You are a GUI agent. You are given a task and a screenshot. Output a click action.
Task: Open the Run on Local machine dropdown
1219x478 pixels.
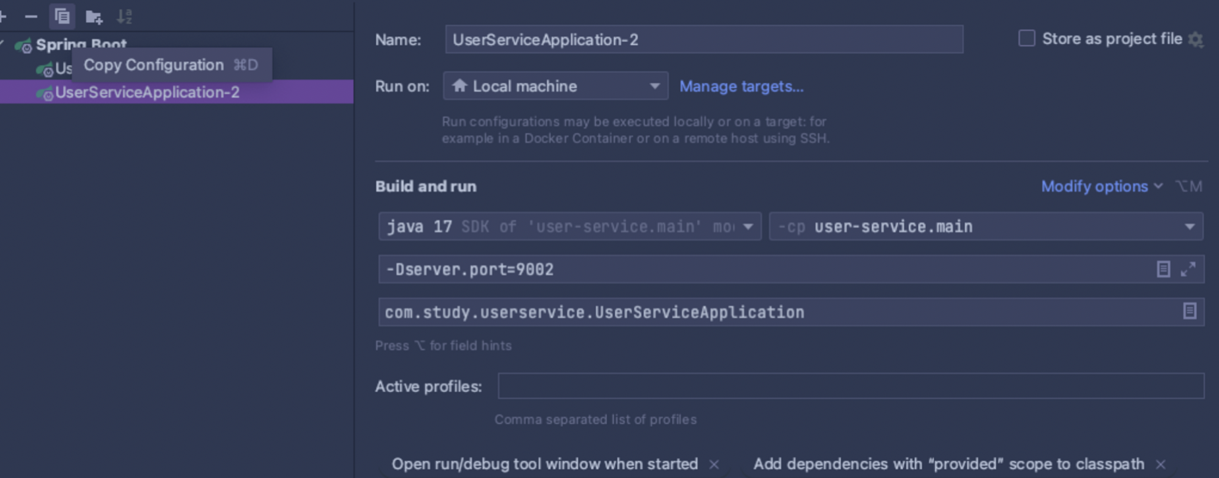[556, 86]
